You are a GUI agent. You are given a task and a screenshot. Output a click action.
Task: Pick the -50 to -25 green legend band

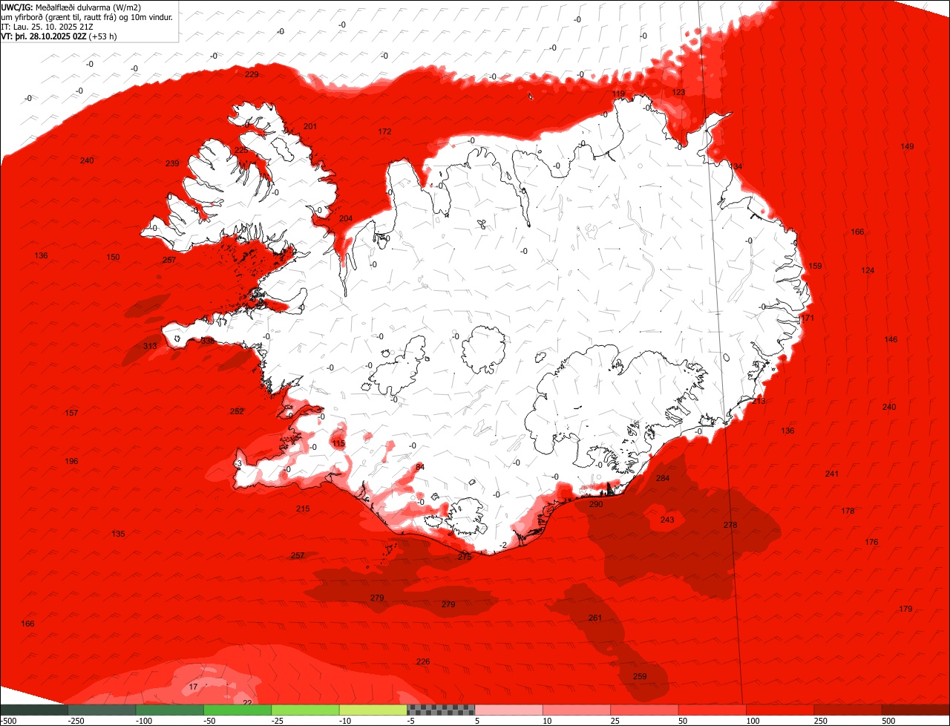pos(237,710)
